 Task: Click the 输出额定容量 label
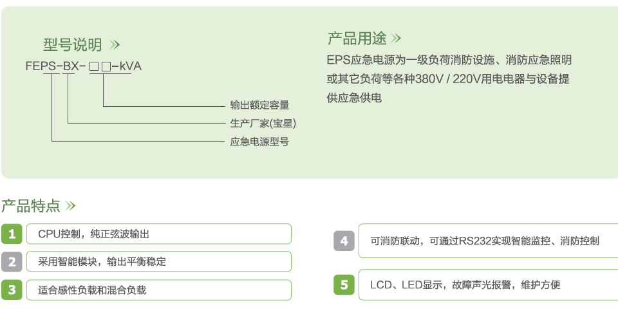pyautogui.click(x=259, y=105)
